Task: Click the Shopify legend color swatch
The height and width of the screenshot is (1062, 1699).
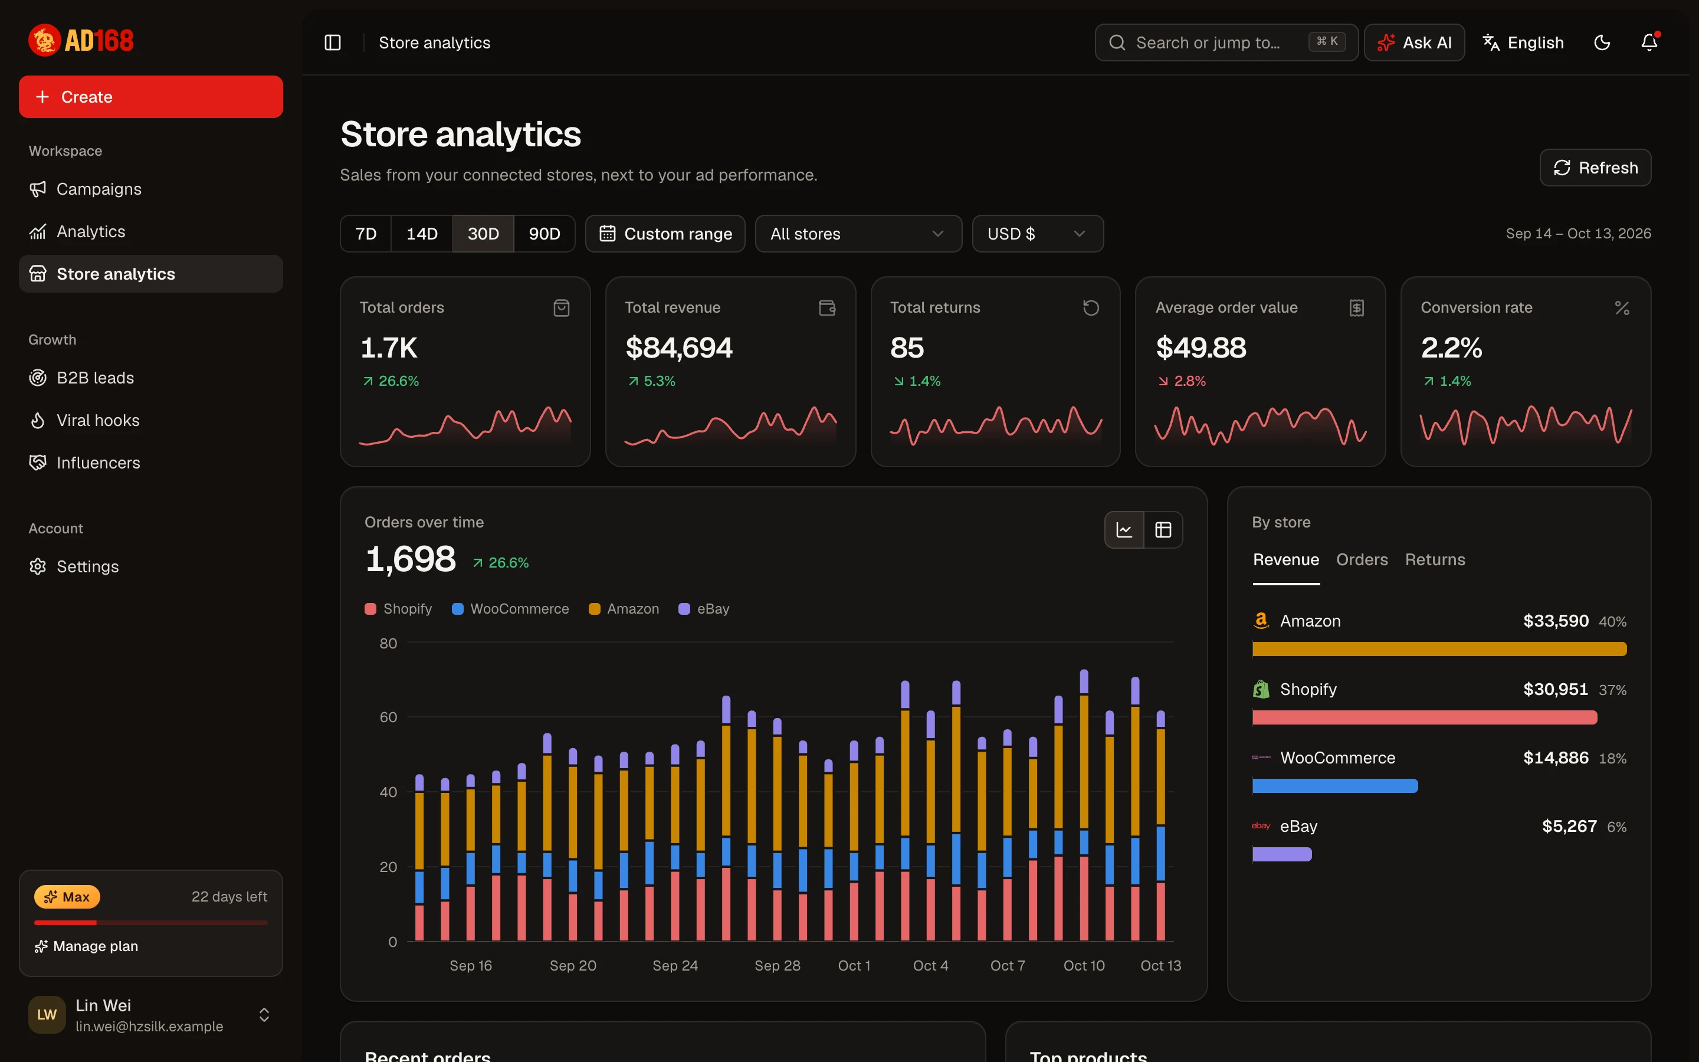Action: (370, 609)
